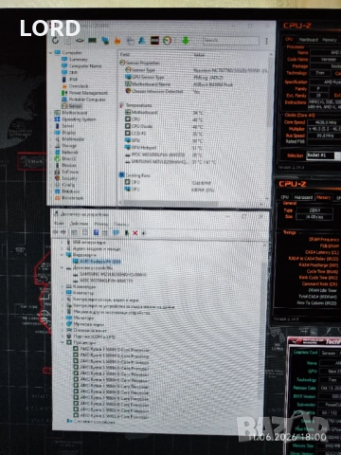The height and width of the screenshot is (455, 341).
Task: Click the Device Manager update driver icon
Action: 127,233
